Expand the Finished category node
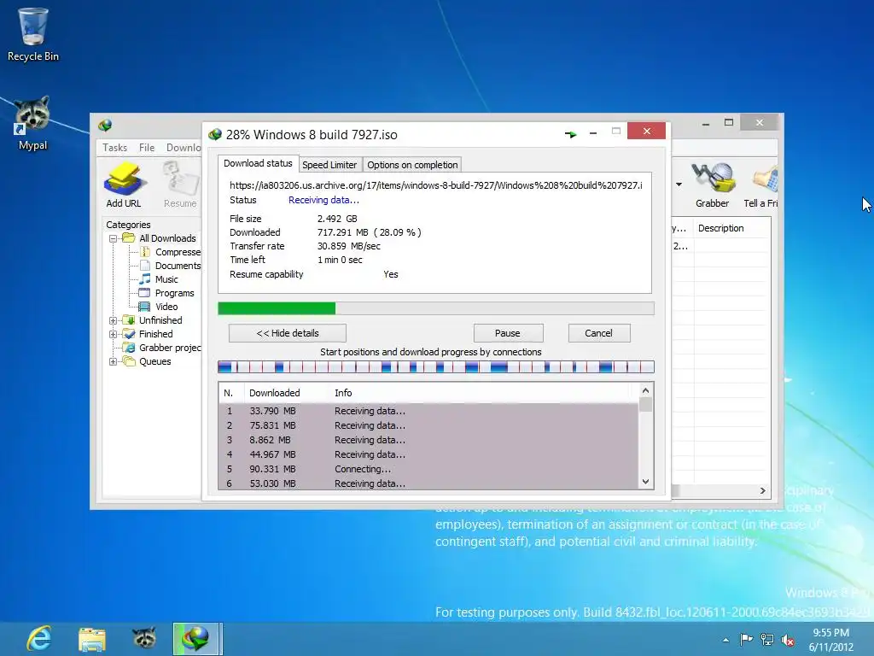Image resolution: width=874 pixels, height=656 pixels. (x=114, y=334)
